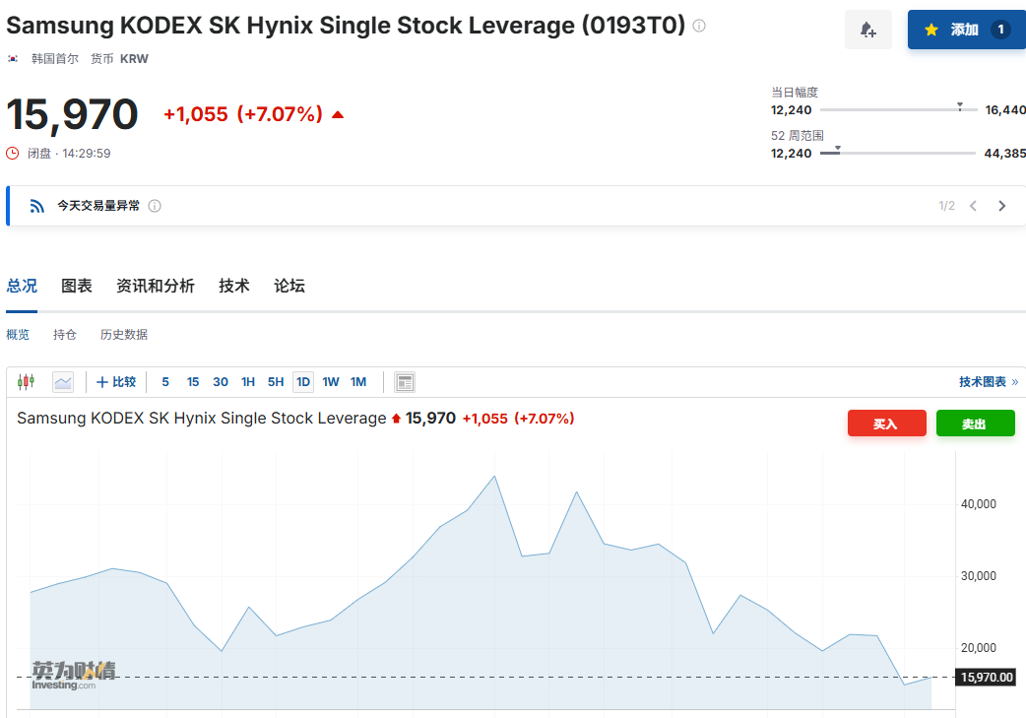1026x718 pixels.
Task: Click the bell alert icon
Action: coord(867,30)
